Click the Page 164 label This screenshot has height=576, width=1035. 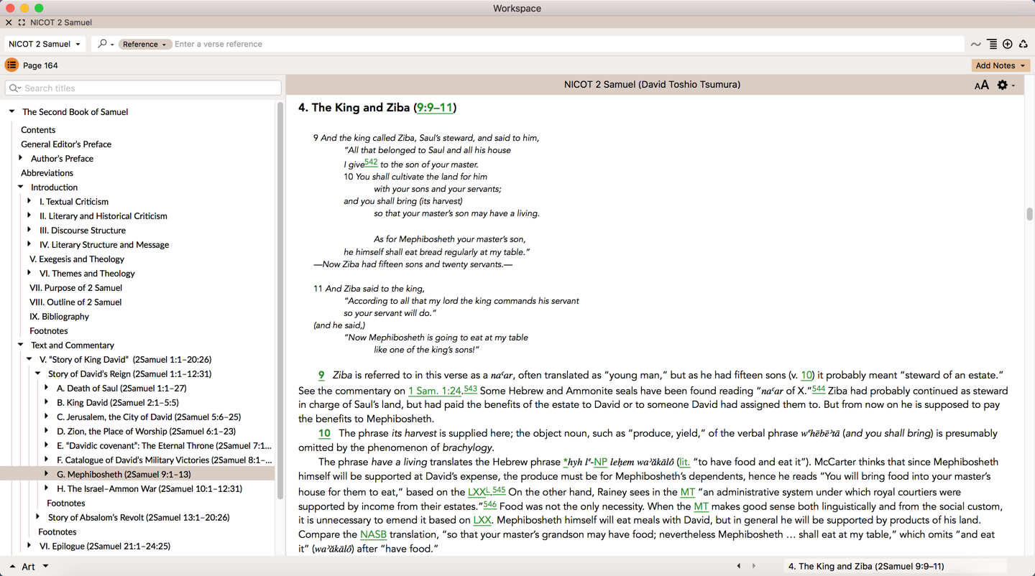[x=40, y=65]
